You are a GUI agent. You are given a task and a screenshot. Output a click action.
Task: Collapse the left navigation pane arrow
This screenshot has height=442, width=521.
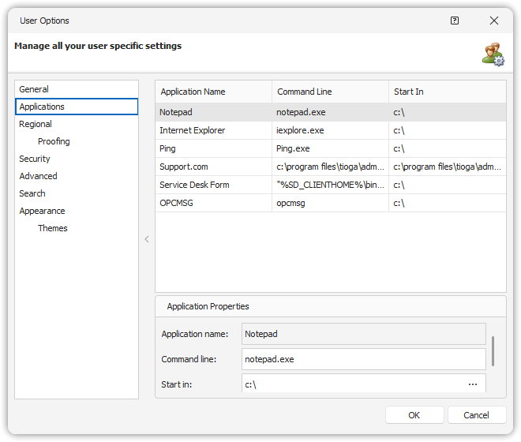[x=146, y=239]
